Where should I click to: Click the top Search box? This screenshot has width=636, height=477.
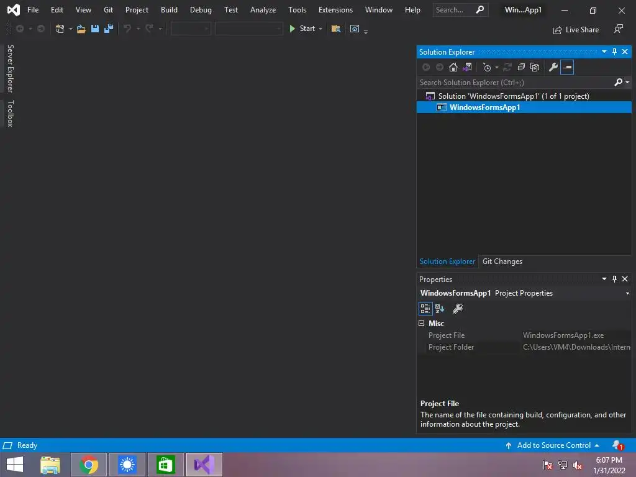click(460, 10)
